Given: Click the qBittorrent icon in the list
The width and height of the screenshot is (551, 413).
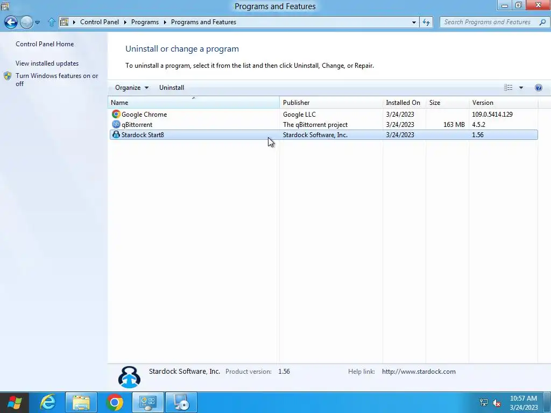Looking at the screenshot, I should coord(116,124).
